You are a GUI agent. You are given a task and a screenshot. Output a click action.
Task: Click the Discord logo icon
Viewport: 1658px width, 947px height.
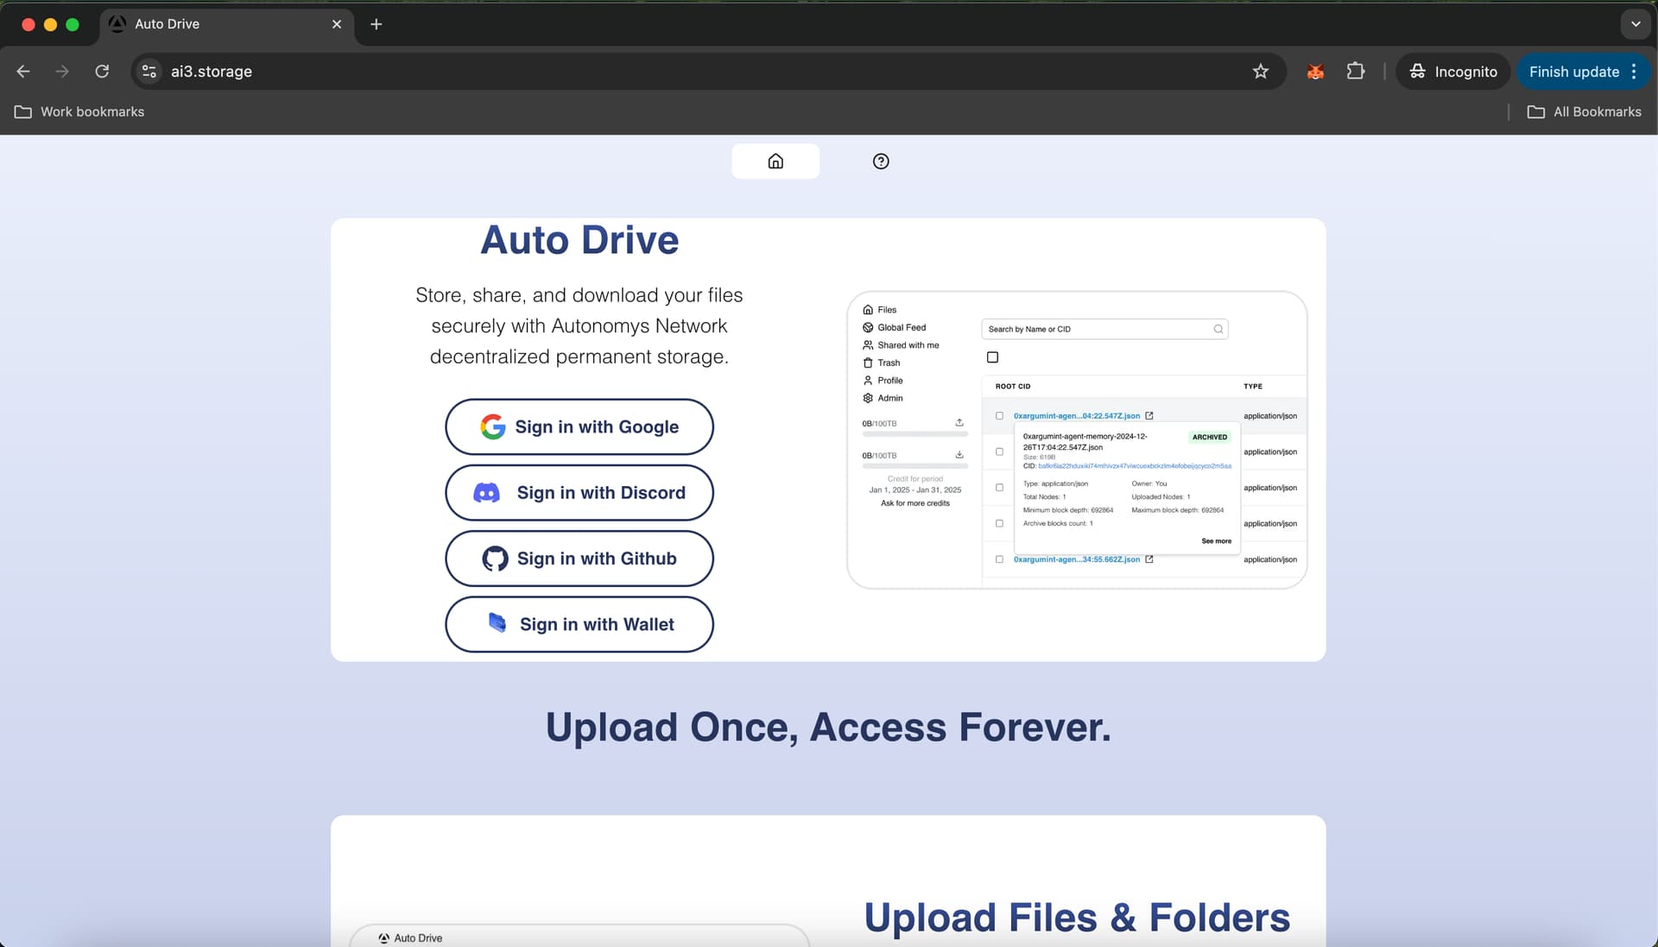487,493
